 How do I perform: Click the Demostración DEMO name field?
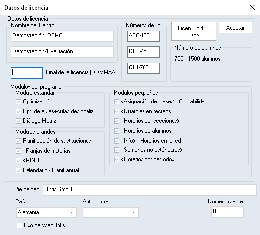pyautogui.click(x=62, y=36)
